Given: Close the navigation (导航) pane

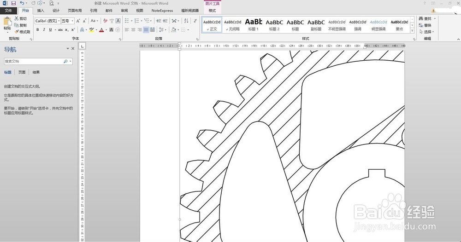Looking at the screenshot, I should click(x=73, y=48).
